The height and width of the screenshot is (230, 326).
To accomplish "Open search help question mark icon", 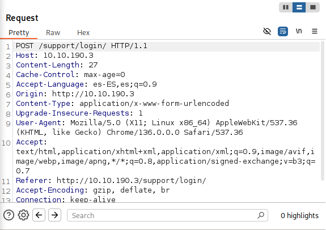I will click(9, 215).
